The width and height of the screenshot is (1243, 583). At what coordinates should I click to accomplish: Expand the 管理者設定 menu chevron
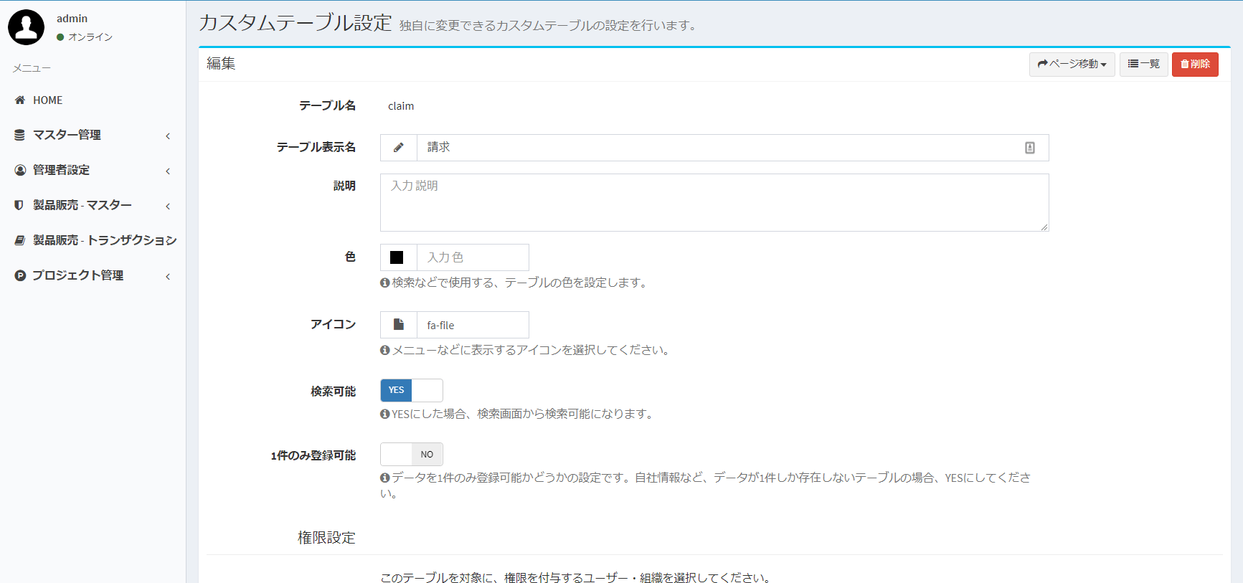tap(168, 171)
